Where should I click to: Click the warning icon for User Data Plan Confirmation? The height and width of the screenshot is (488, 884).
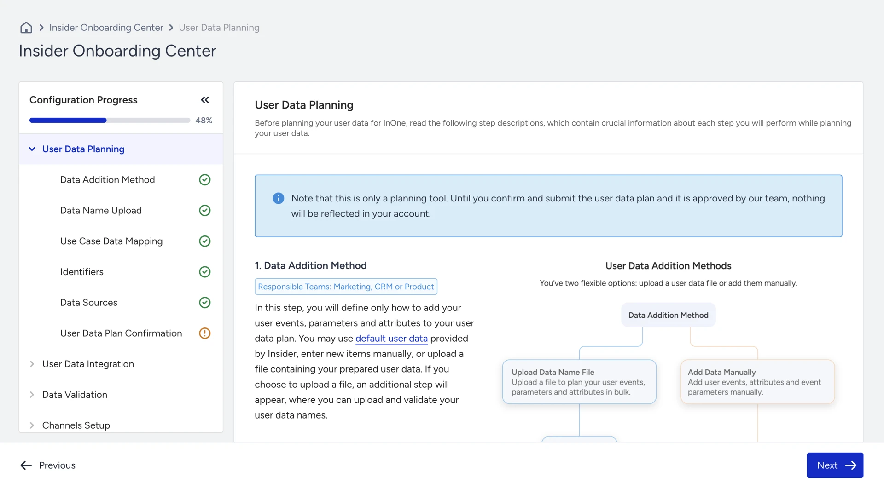coord(204,333)
